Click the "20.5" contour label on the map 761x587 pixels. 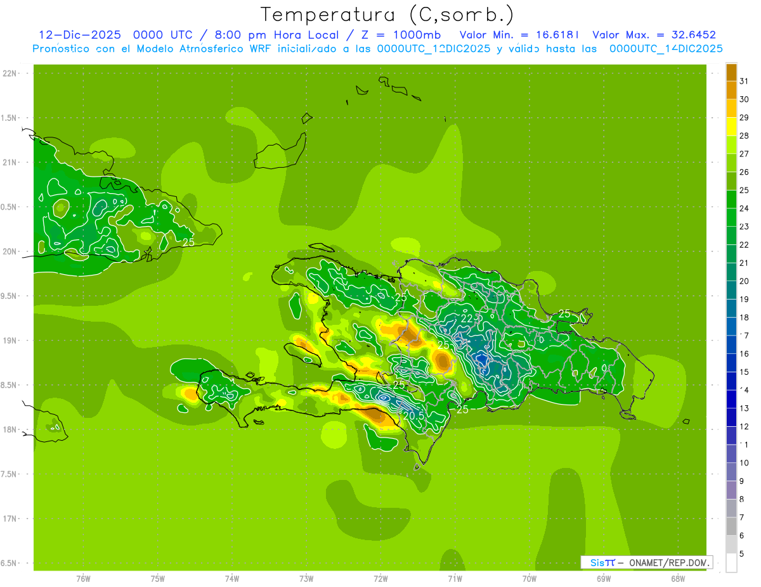pyautogui.click(x=413, y=415)
